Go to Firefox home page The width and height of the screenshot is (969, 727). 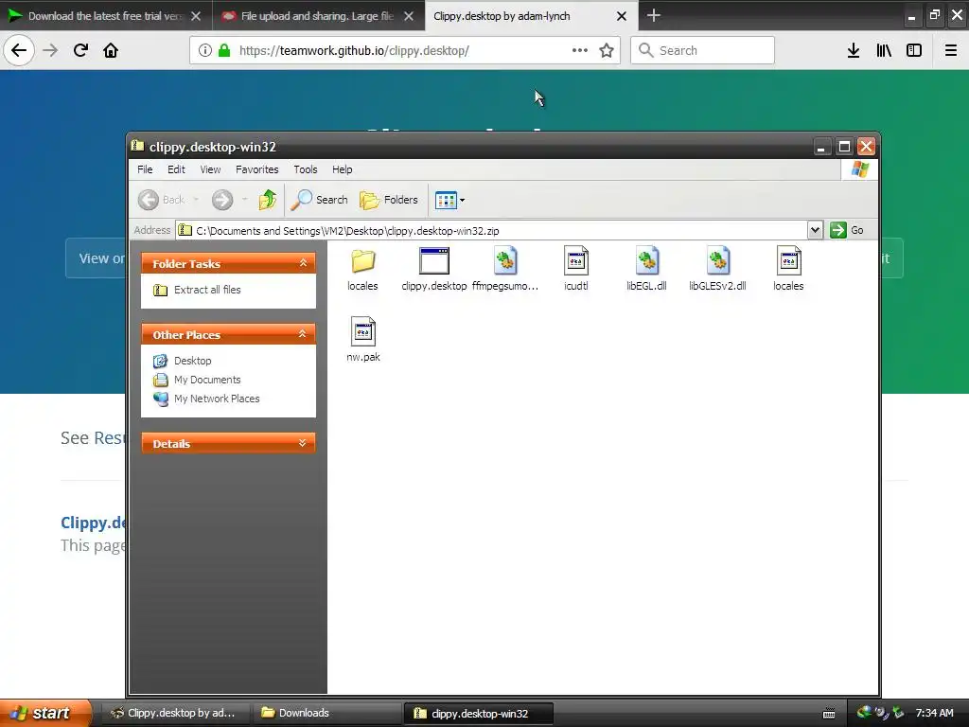pos(111,50)
